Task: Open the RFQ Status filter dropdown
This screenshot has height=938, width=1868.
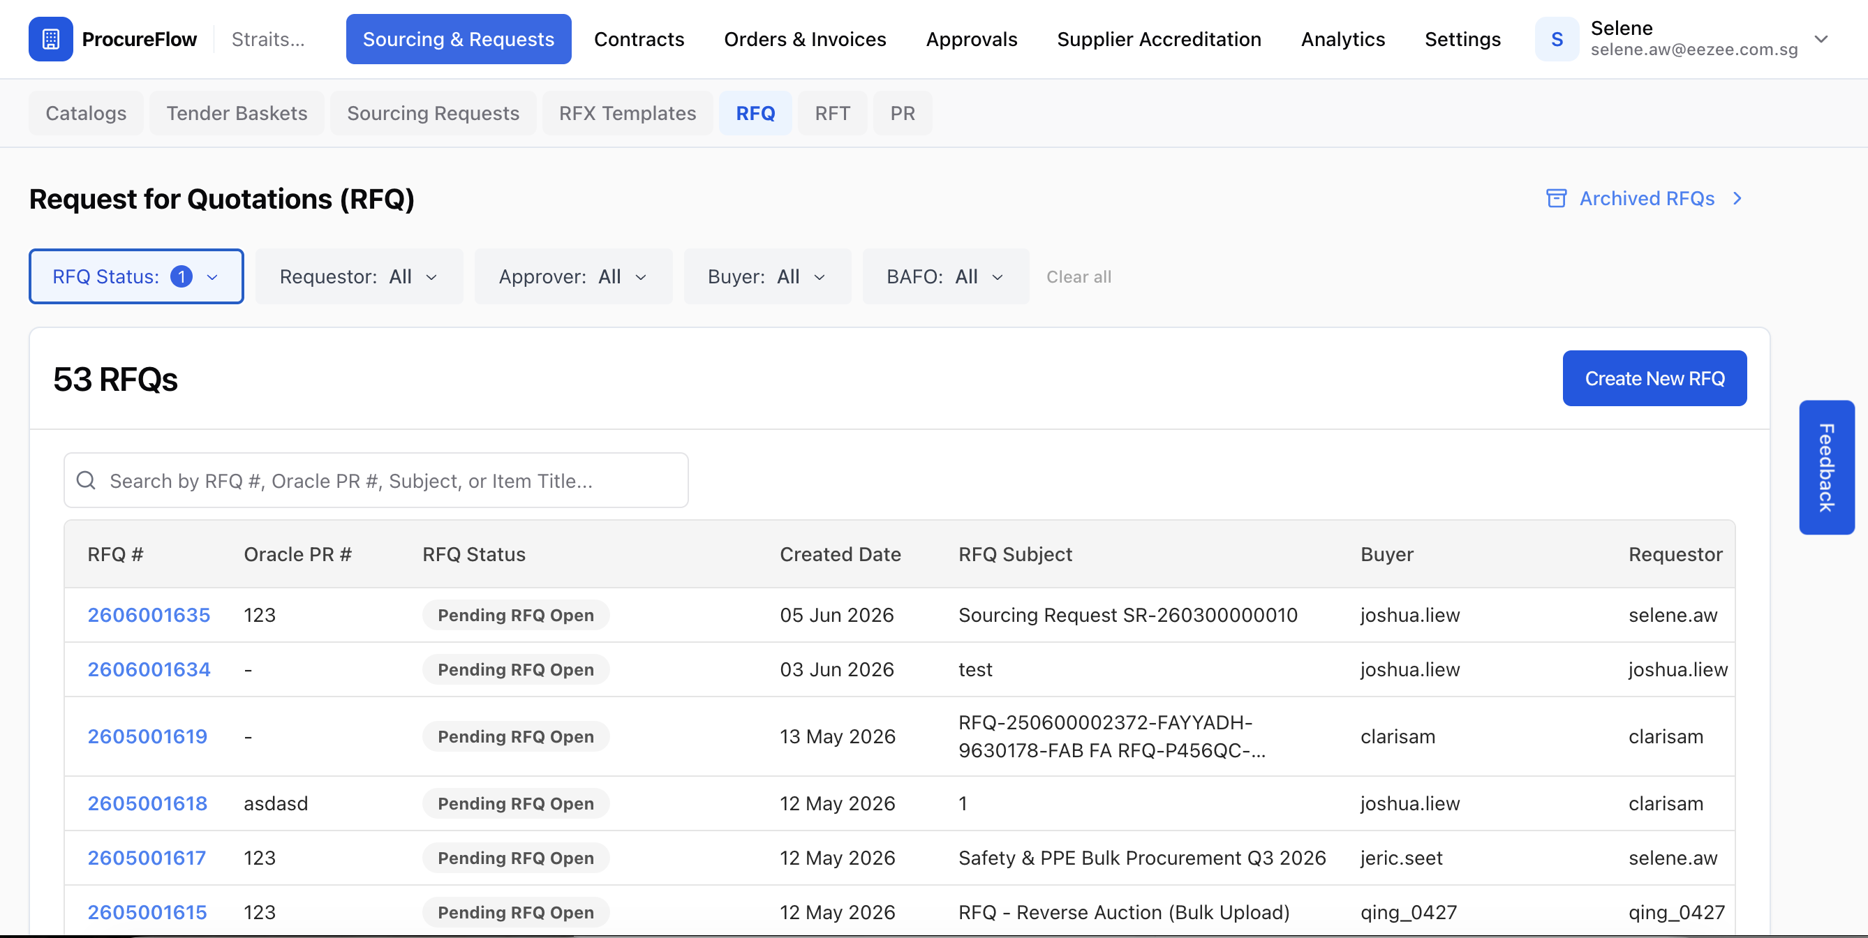Action: tap(136, 276)
